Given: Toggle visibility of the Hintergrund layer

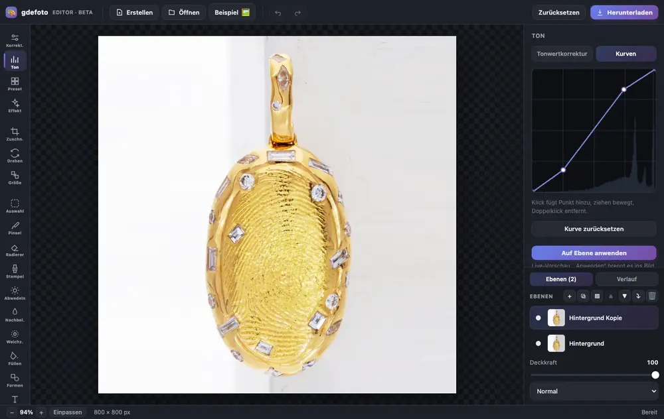Looking at the screenshot, I should click(x=539, y=343).
